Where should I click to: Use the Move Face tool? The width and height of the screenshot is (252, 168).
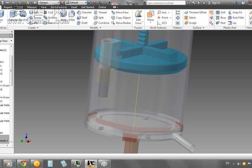(x=120, y=13)
